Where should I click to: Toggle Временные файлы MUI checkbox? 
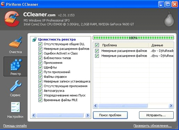pos(40,100)
